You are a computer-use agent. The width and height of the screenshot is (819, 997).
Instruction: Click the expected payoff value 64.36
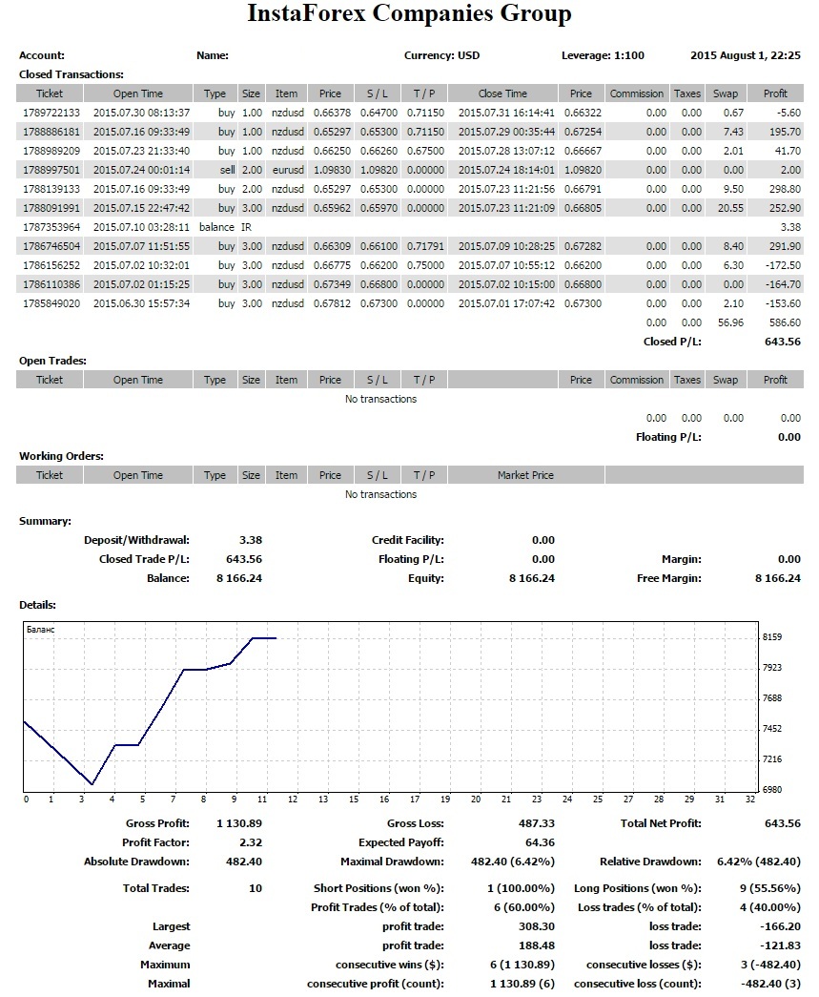(540, 842)
